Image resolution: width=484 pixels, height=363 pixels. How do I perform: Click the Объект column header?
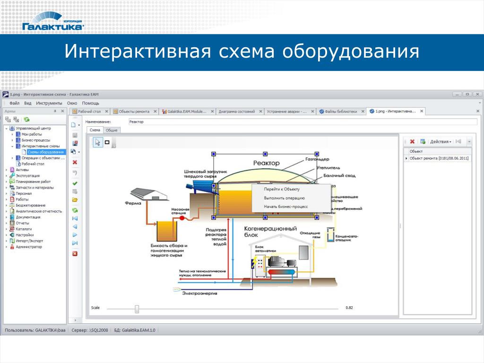[438, 151]
